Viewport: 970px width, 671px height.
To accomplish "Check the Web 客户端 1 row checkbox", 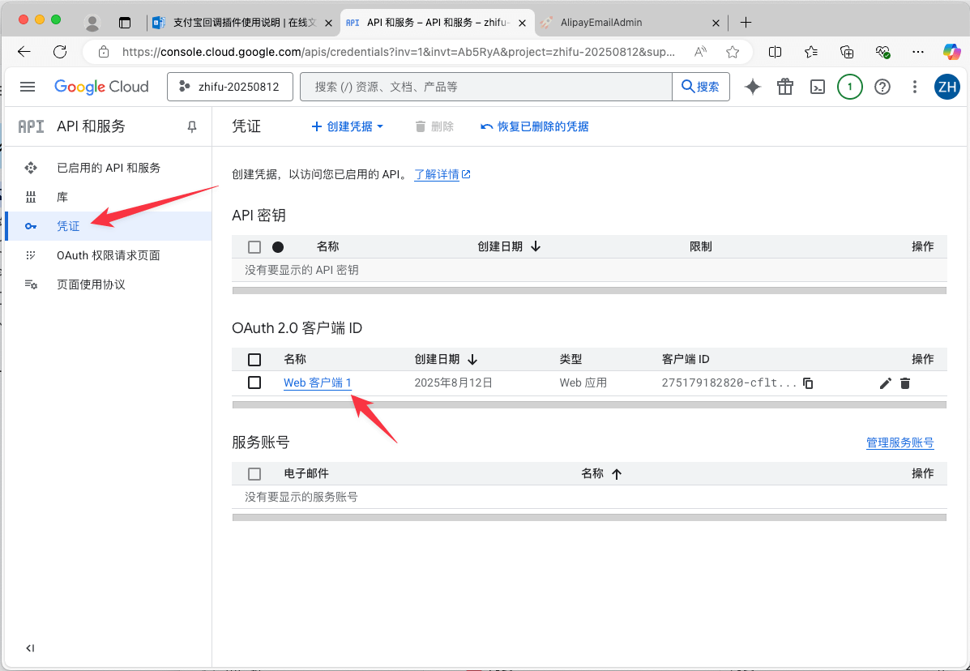I will 254,383.
